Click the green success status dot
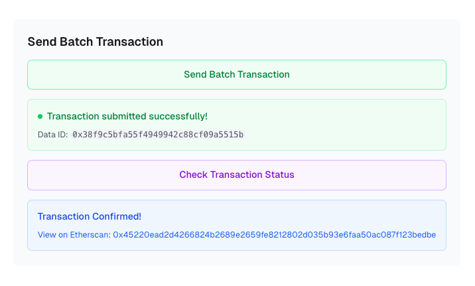 [40, 117]
